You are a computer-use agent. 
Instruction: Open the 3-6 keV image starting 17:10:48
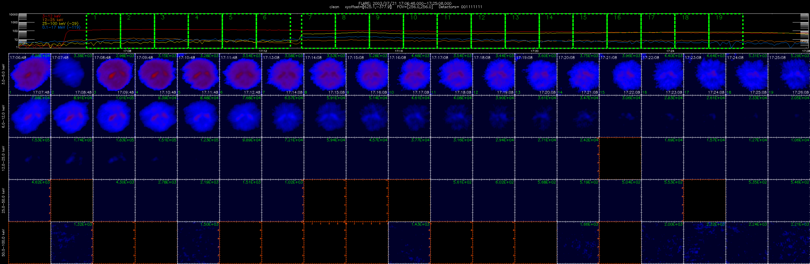pyautogui.click(x=198, y=74)
